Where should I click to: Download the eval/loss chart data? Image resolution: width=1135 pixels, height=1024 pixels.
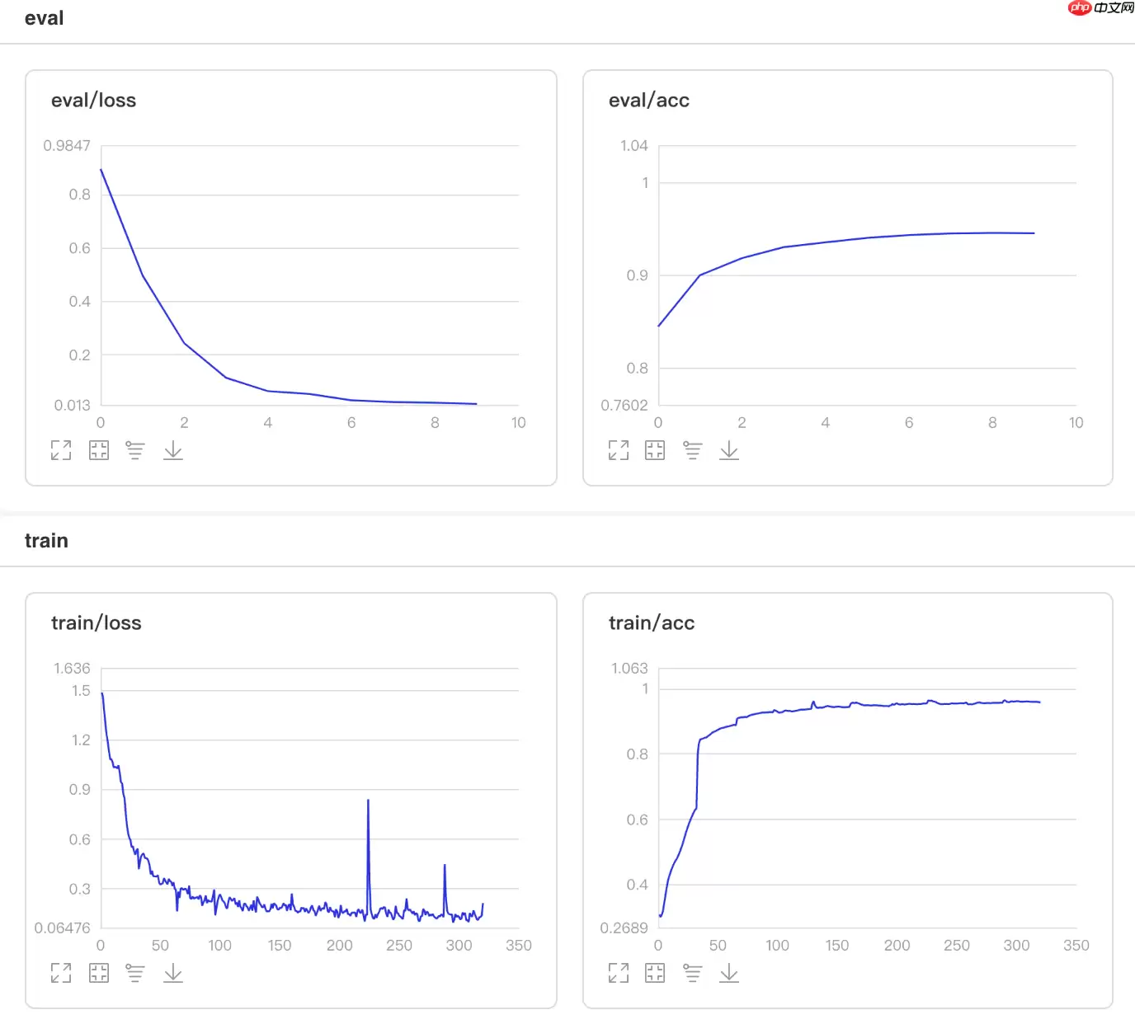(173, 450)
